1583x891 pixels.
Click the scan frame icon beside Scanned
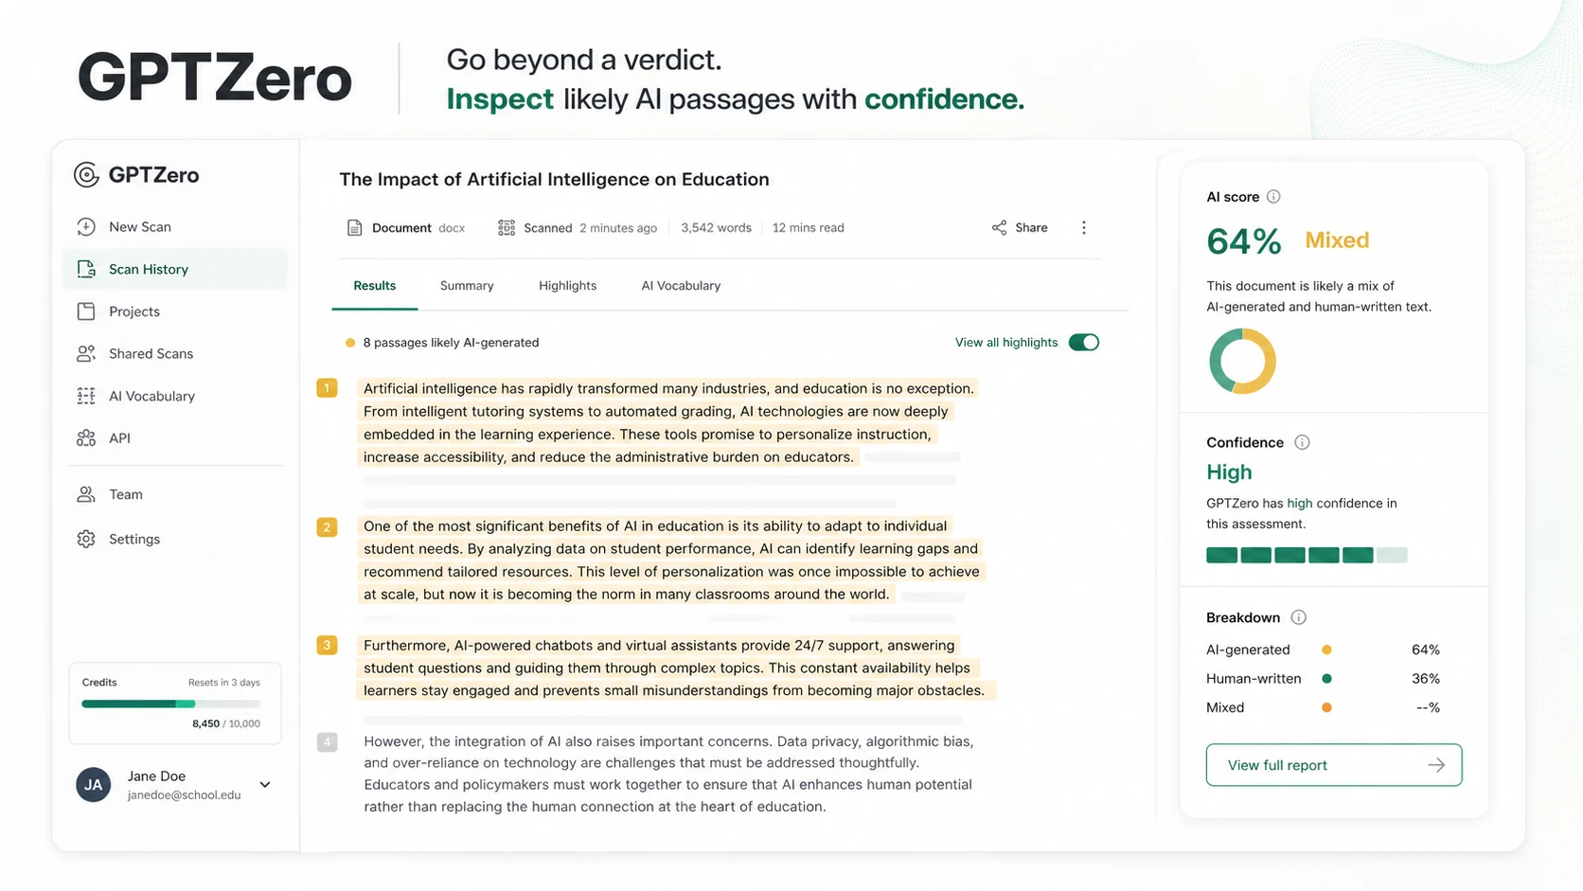(507, 227)
